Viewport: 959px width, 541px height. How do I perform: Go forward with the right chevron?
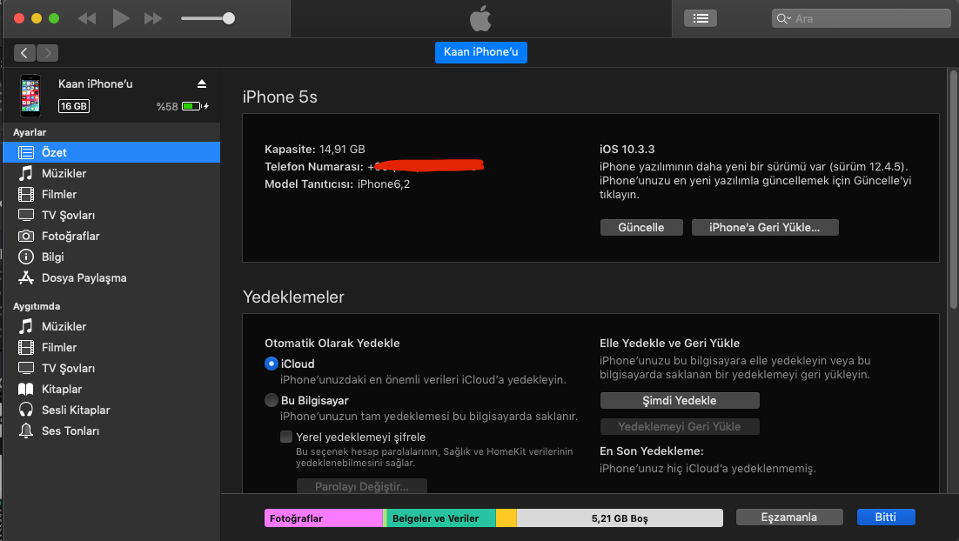tap(48, 53)
